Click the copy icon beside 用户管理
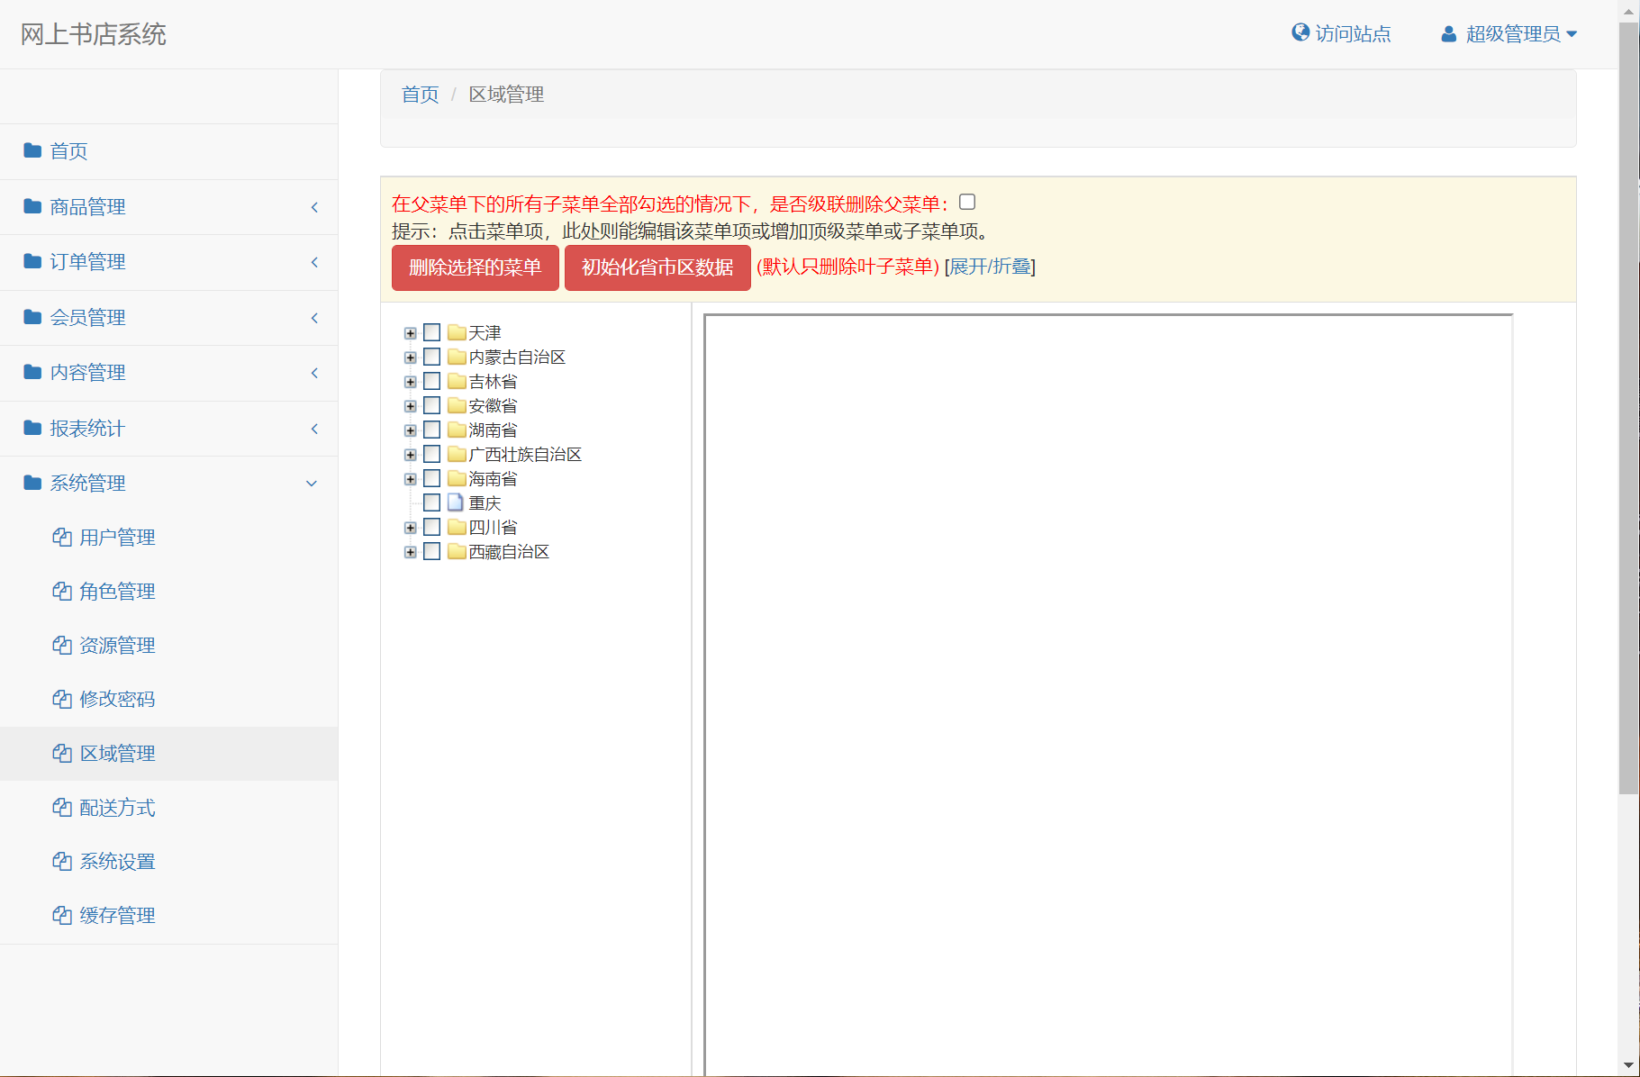The image size is (1640, 1077). point(62,538)
